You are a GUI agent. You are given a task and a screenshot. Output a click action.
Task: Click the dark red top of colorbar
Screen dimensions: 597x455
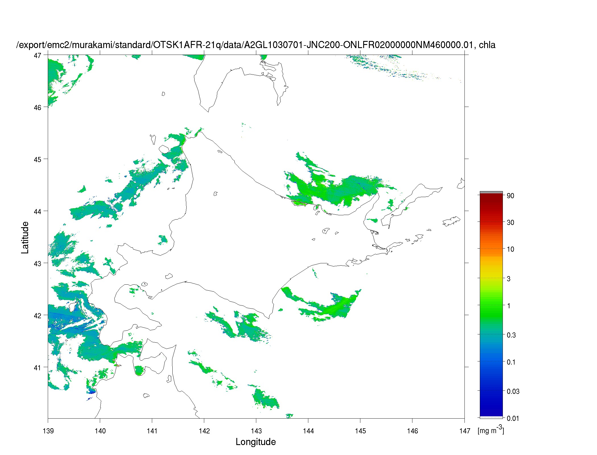(491, 199)
